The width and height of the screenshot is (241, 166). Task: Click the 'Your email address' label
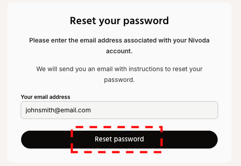[x=45, y=97]
